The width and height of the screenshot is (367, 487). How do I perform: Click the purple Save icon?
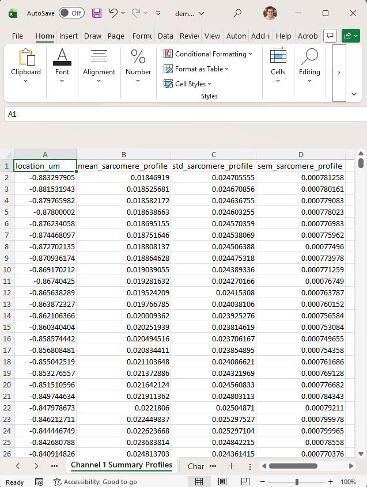click(x=97, y=13)
